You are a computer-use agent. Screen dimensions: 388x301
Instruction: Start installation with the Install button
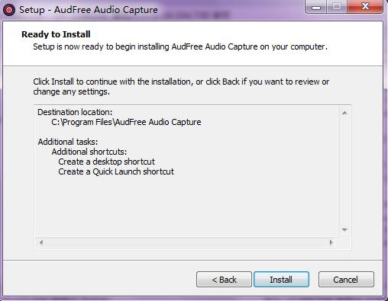281,280
